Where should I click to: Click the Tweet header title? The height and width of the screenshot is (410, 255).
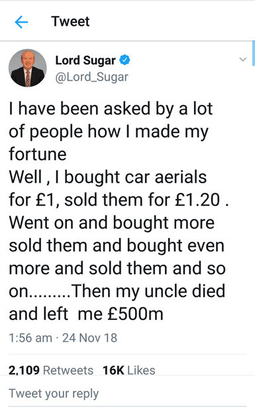(70, 21)
